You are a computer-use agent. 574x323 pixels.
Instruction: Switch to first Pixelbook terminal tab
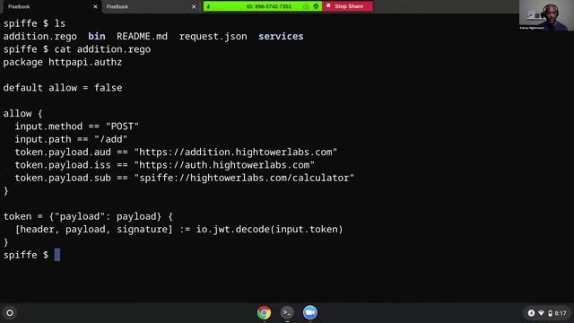(51, 6)
